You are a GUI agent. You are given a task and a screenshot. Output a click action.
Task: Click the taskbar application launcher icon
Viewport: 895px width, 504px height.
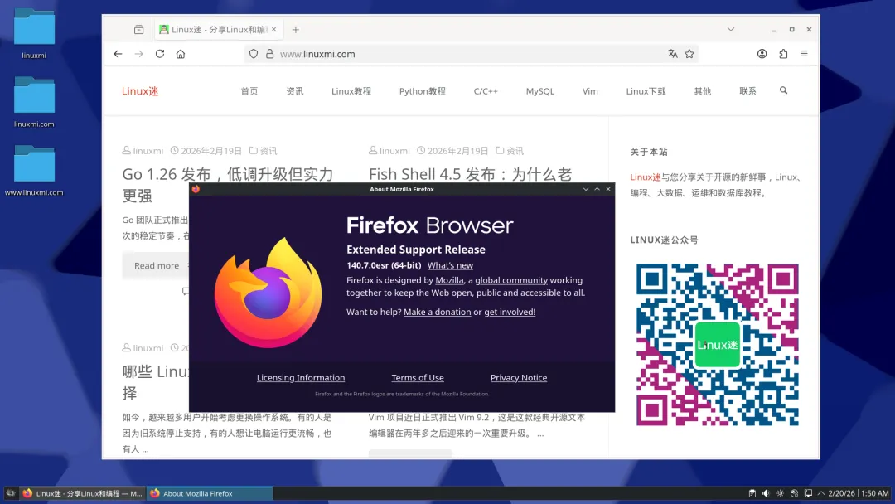[x=10, y=493]
